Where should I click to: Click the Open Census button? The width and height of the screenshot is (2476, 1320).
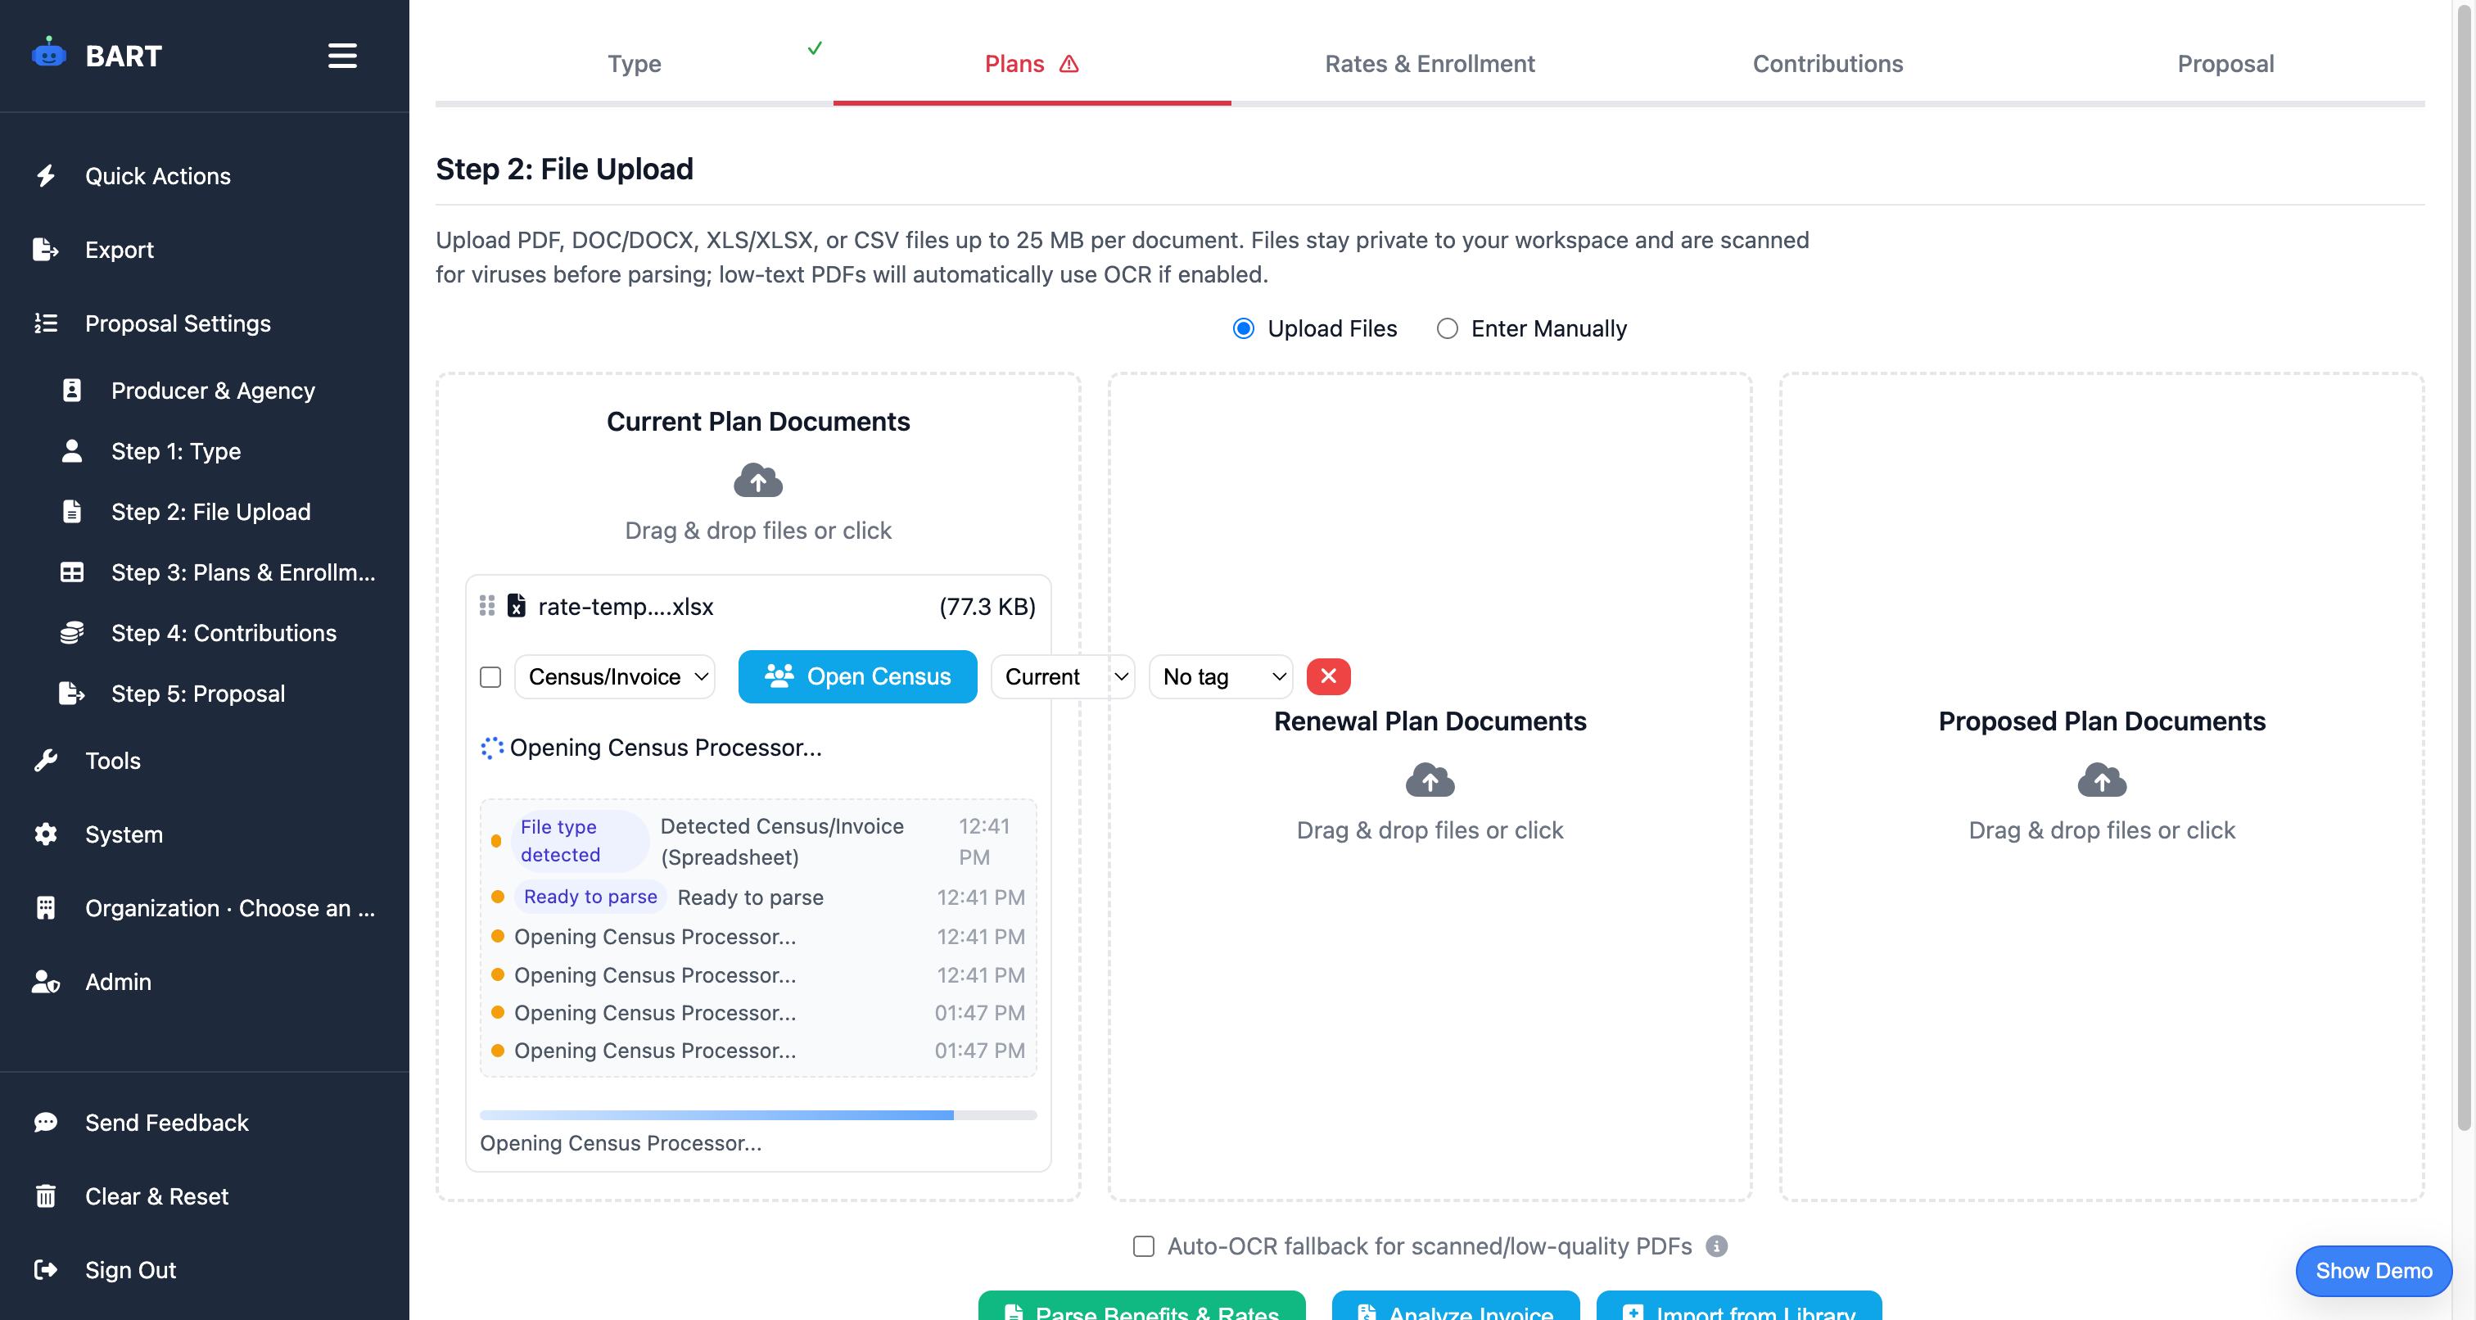click(857, 676)
